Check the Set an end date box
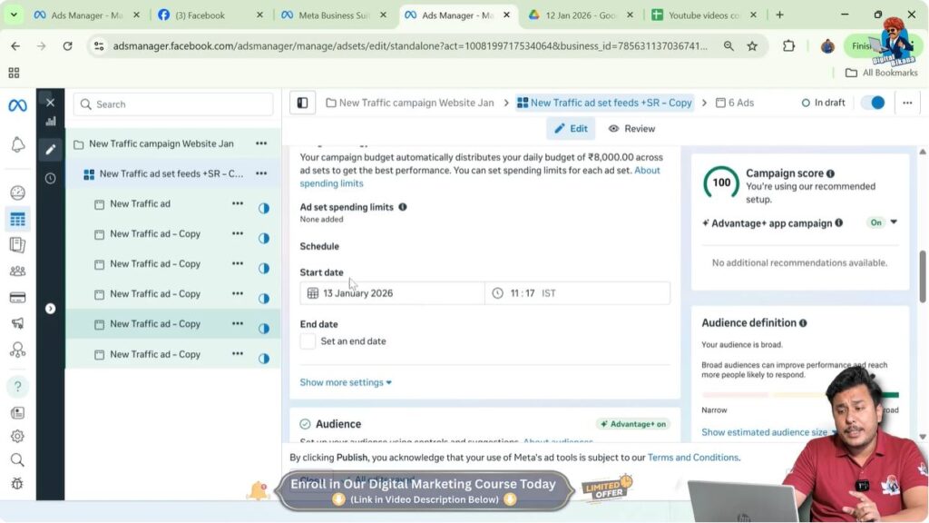 pyautogui.click(x=308, y=341)
